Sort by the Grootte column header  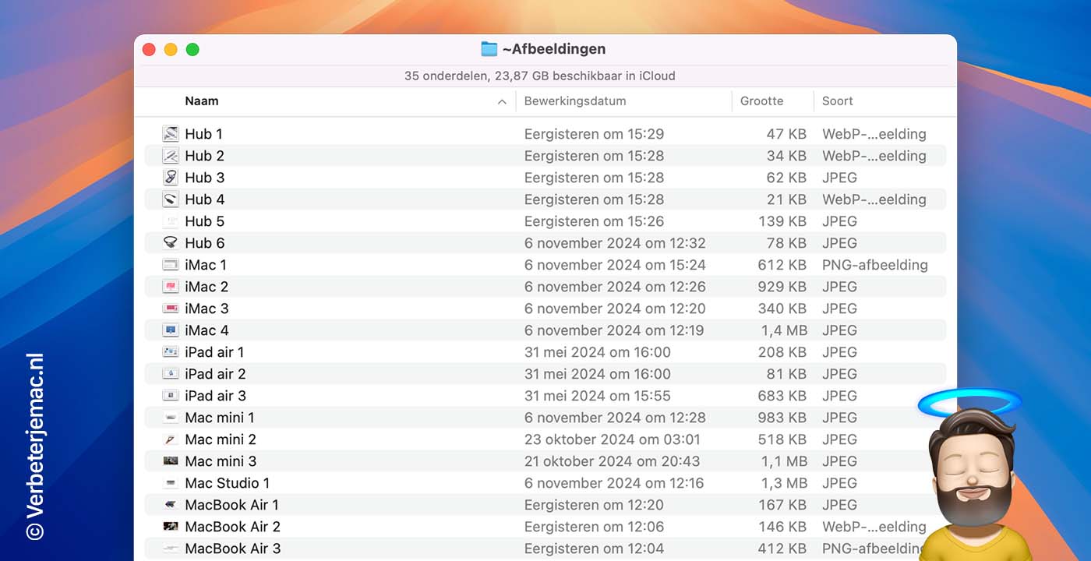(761, 101)
